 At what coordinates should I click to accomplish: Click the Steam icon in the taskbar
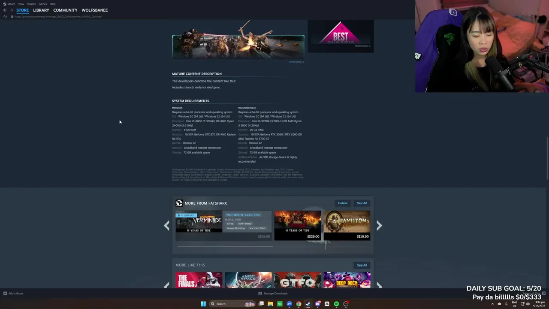[308, 304]
